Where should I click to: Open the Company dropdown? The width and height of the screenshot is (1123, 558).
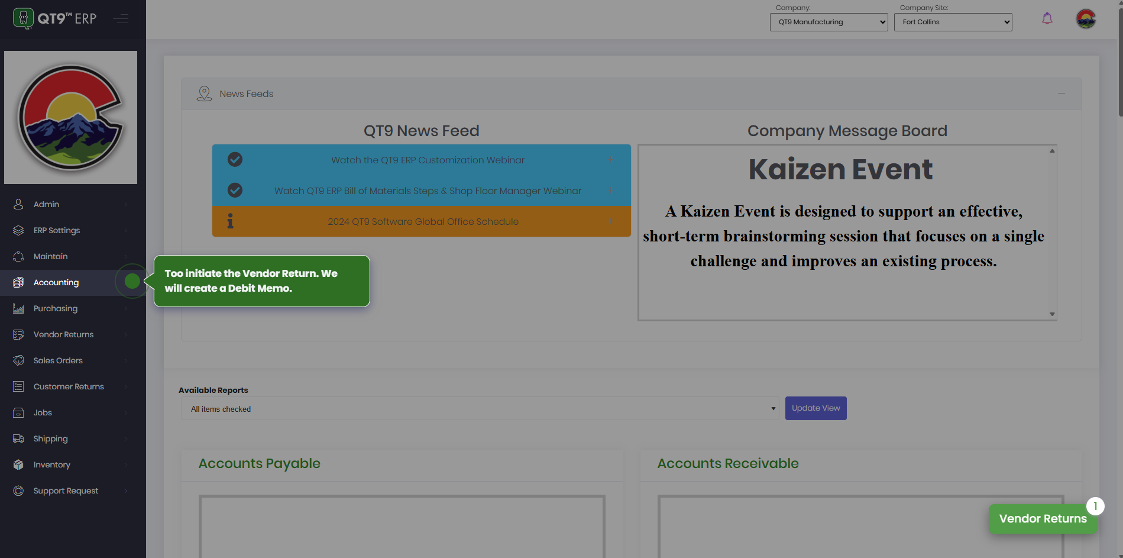pos(829,22)
